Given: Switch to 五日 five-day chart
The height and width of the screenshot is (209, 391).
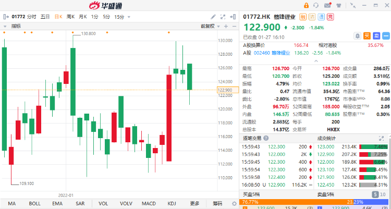Looking at the screenshot, I should click(x=45, y=17).
